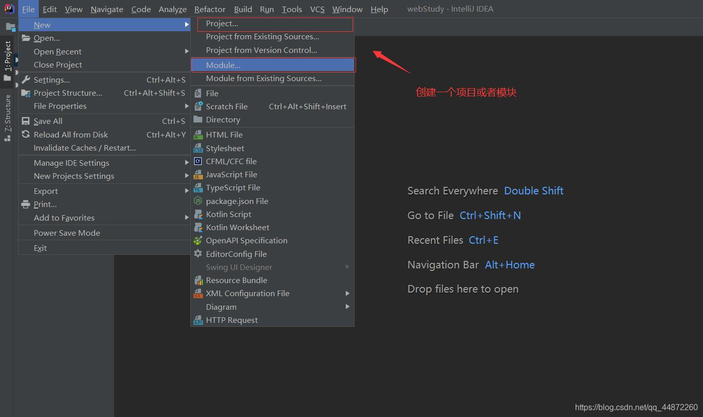Expand Add to Favorites submenu arrow
This screenshot has width=703, height=417.
(187, 218)
